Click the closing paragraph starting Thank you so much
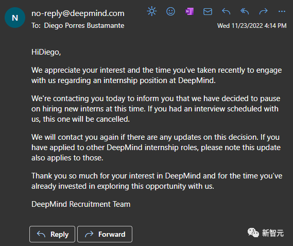 tap(157, 181)
